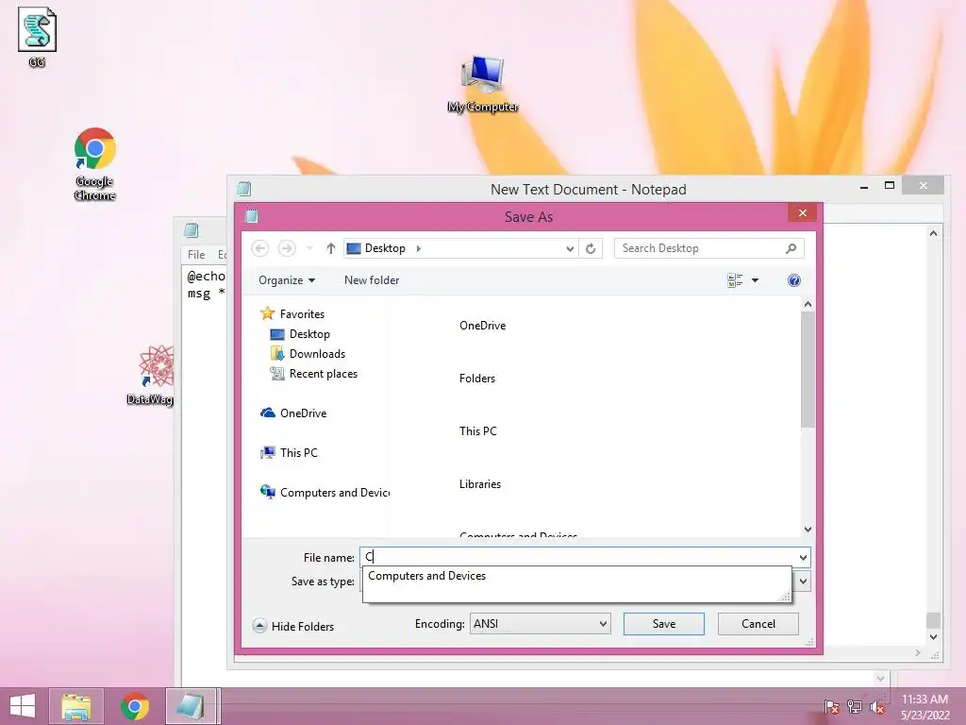This screenshot has height=725, width=966.
Task: Click the Recent places icon in Favorites
Action: point(277,374)
